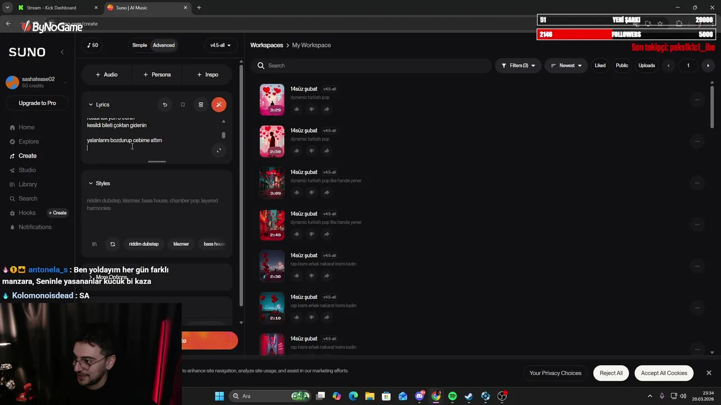The width and height of the screenshot is (721, 405).
Task: Clear lyrics using the trash icon
Action: coord(201,105)
